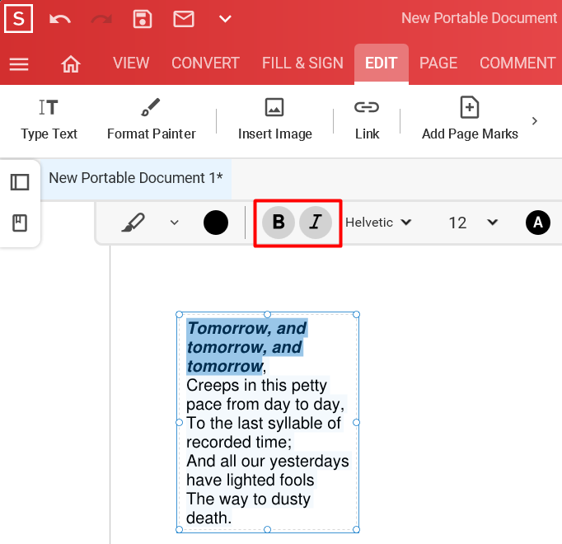Open the COMMENT tab
562x544 pixels.
[518, 63]
